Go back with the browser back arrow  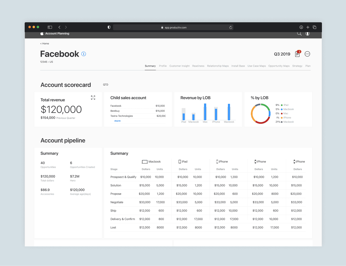(59, 27)
